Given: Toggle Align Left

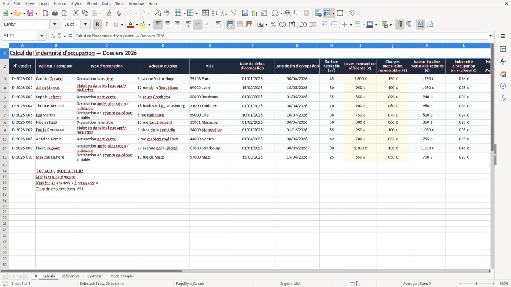Looking at the screenshot, I should pos(158,25).
